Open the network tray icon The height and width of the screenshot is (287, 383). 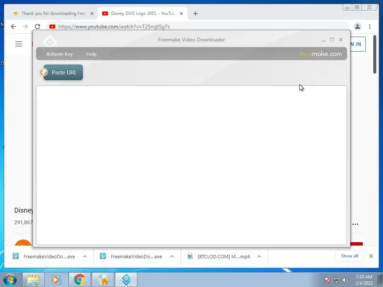(336, 280)
